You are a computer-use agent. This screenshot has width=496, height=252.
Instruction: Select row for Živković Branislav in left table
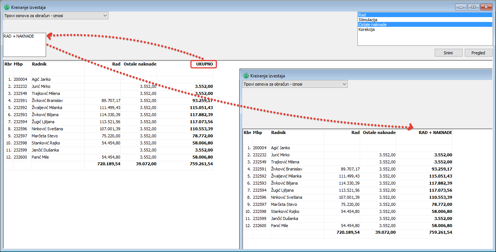[x=46, y=101]
